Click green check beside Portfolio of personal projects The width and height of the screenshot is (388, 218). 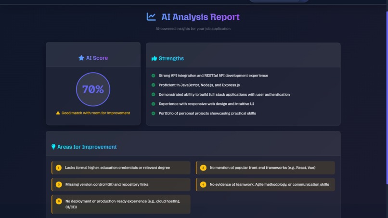click(x=154, y=113)
